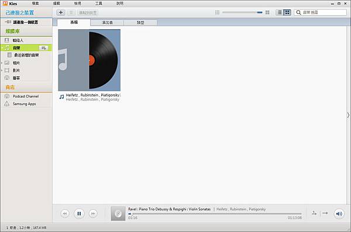Open Podcast Channel in the store section
This screenshot has width=351, height=232.
coord(26,96)
